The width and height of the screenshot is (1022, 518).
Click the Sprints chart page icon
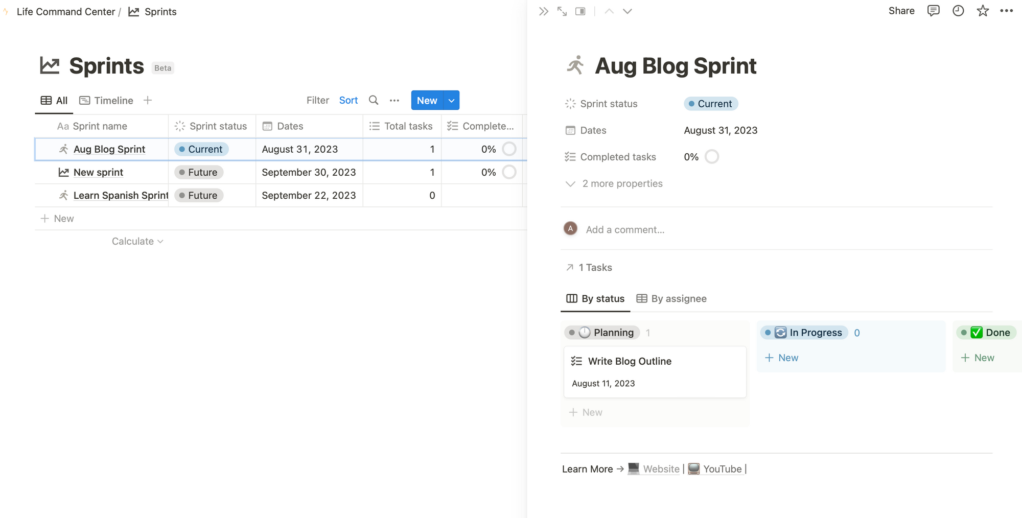pyautogui.click(x=50, y=65)
